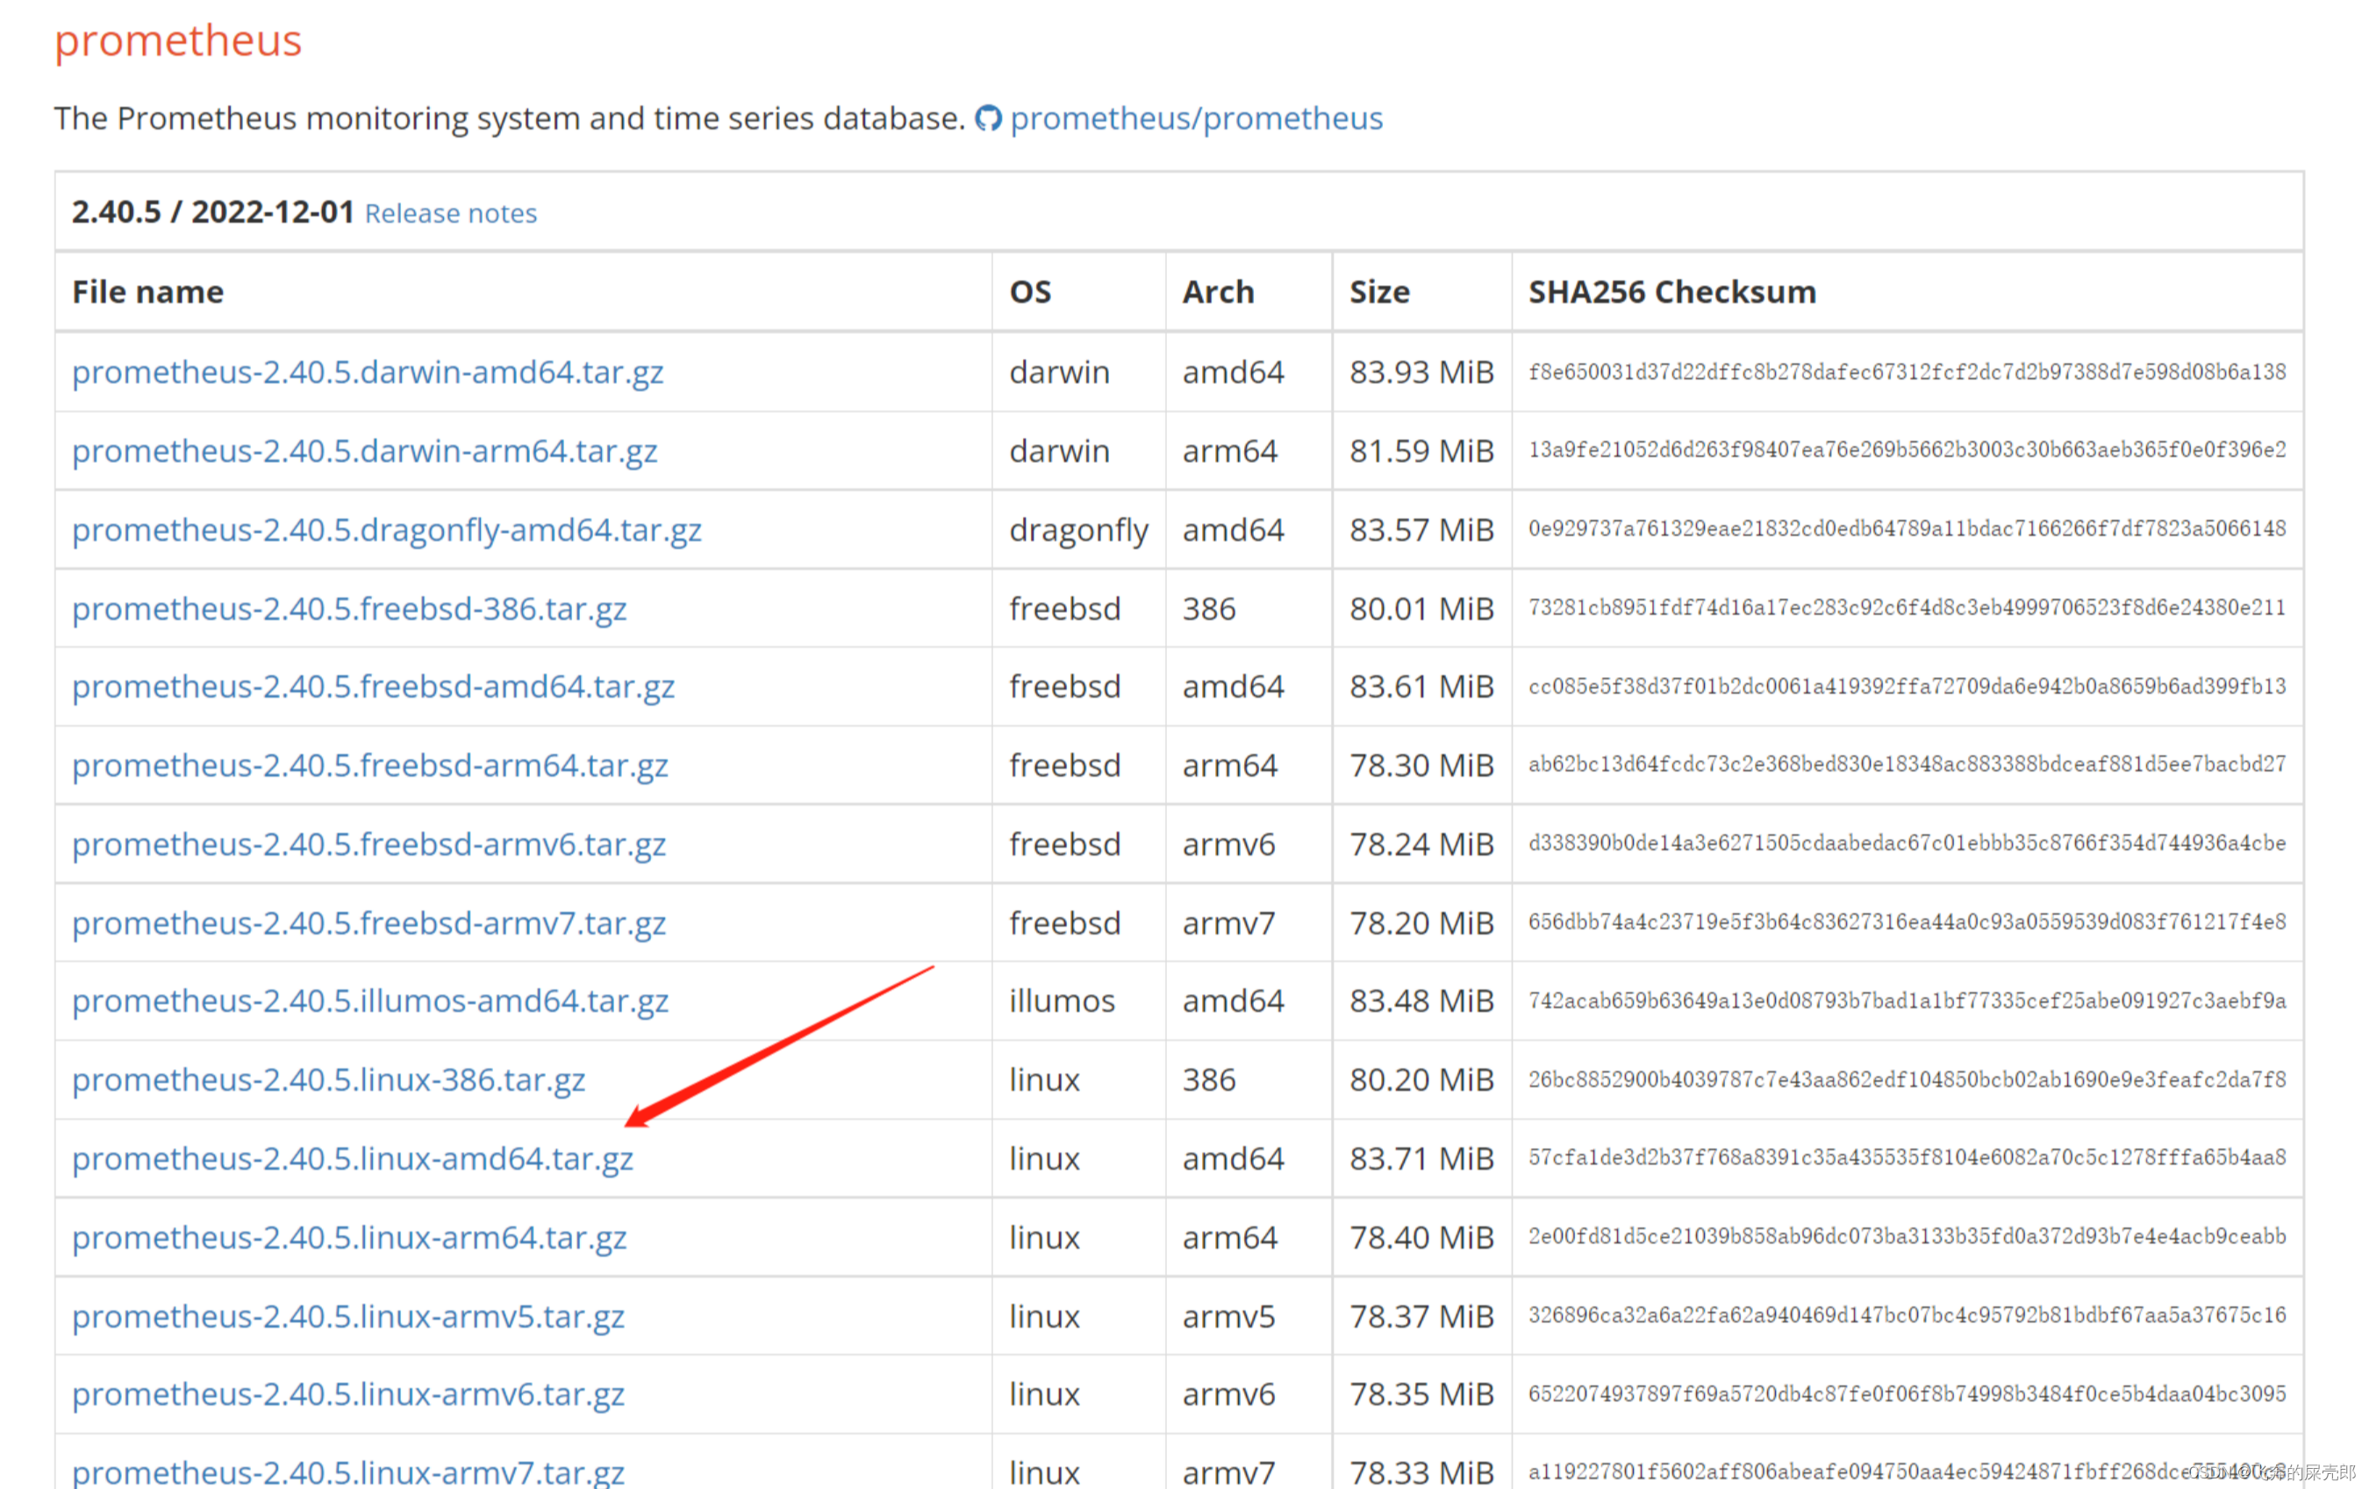
Task: Download prometheus-2.40.5.linux-armv7.tar.gz
Action: (x=347, y=1471)
